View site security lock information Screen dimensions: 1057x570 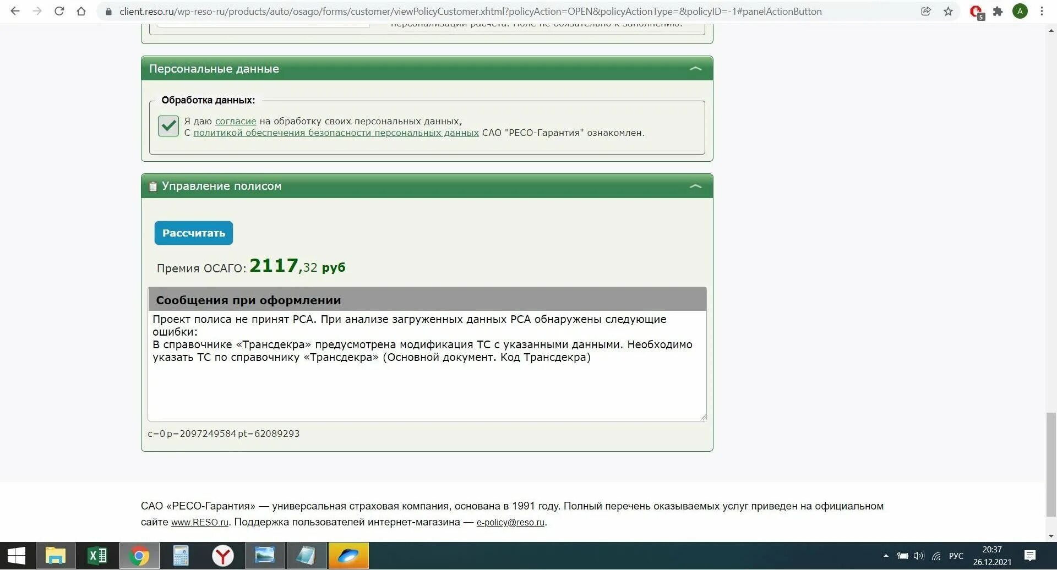click(x=108, y=12)
